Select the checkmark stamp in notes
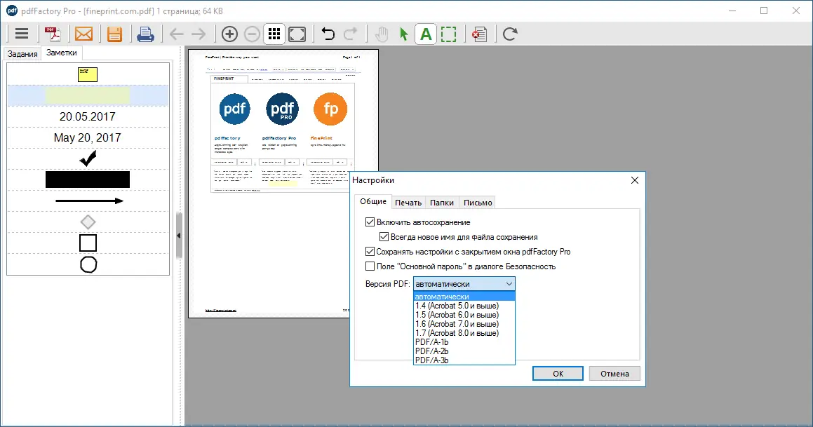Image resolution: width=813 pixels, height=427 pixels. click(88, 158)
